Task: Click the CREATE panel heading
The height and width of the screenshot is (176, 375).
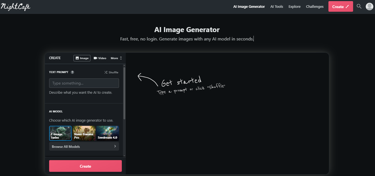Action: click(55, 58)
